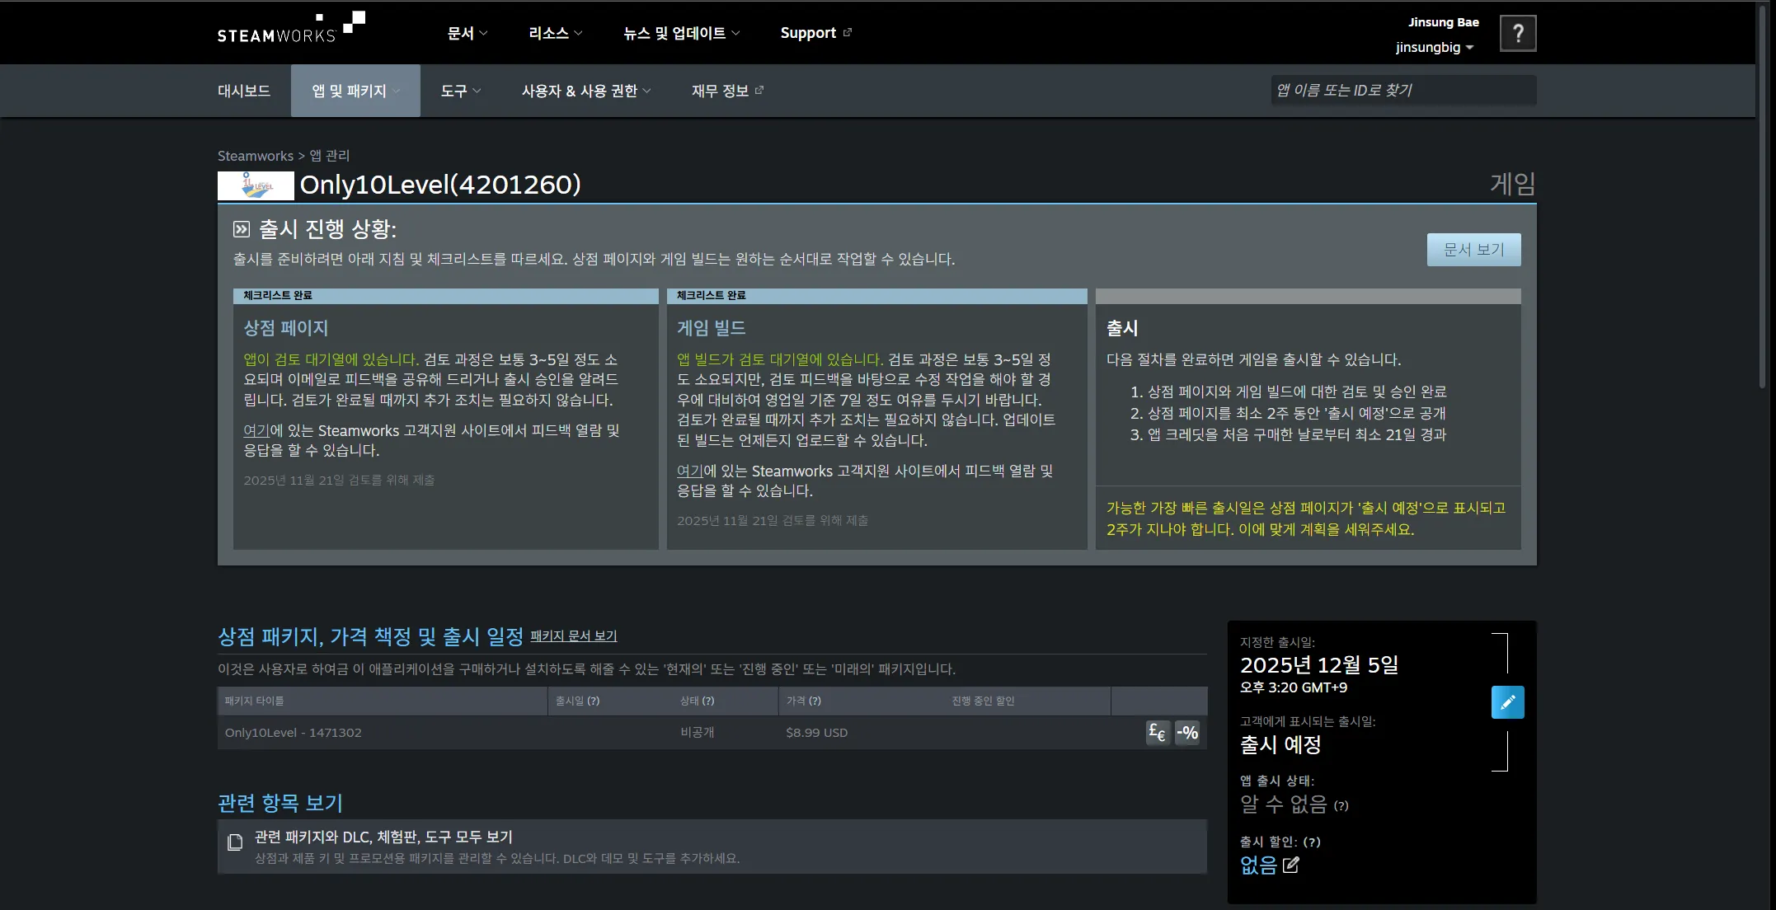Click the Only10Level game capsule thumbnail
The width and height of the screenshot is (1776, 910).
pyautogui.click(x=256, y=185)
